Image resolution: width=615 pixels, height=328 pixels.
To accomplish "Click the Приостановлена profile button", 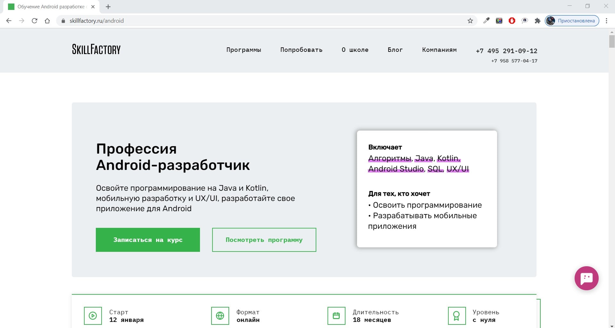I will coord(572,21).
